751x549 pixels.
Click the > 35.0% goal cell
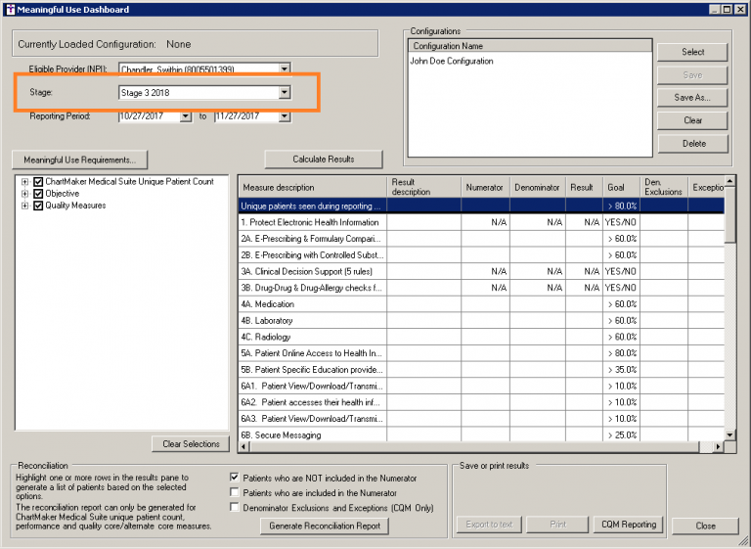tap(622, 370)
